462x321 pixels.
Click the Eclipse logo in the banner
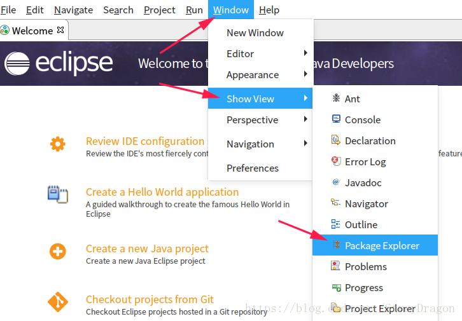(x=59, y=64)
